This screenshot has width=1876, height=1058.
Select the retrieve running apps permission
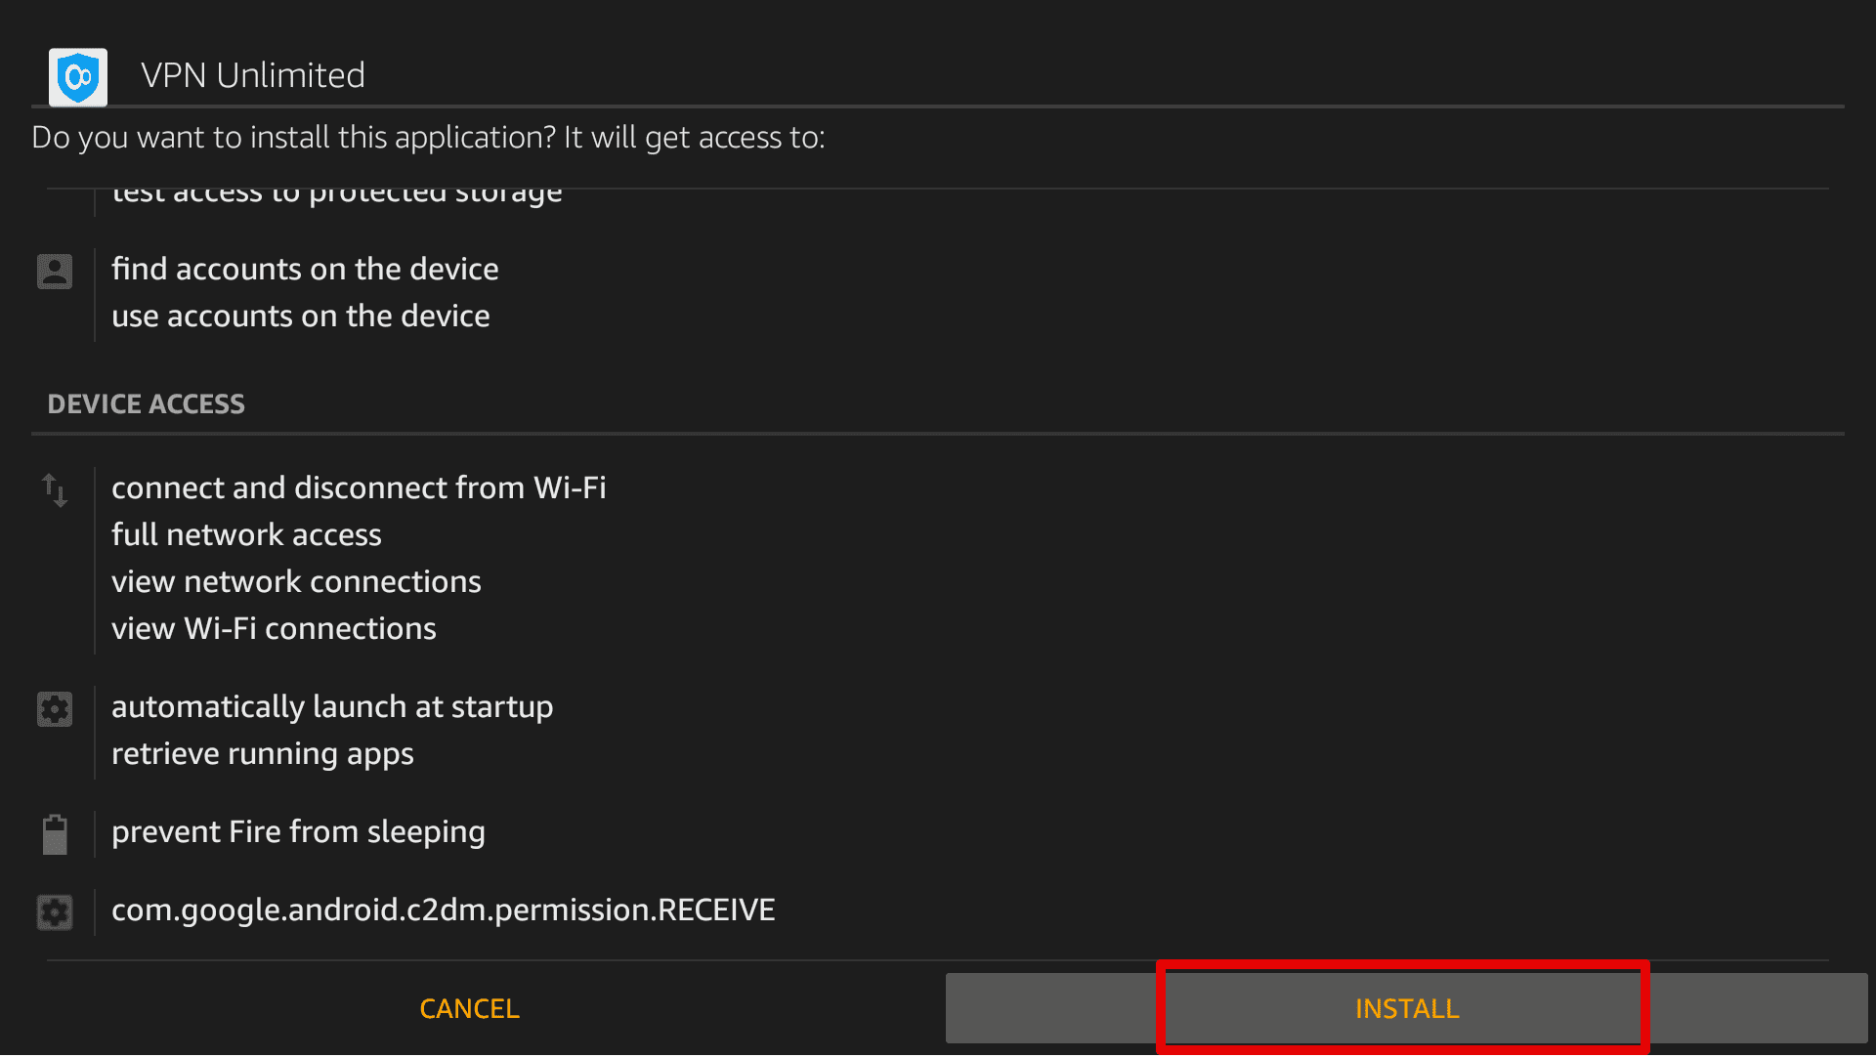(263, 753)
